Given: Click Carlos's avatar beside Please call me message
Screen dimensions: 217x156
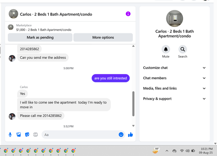Looking at the screenshot, I should click(x=12, y=116).
